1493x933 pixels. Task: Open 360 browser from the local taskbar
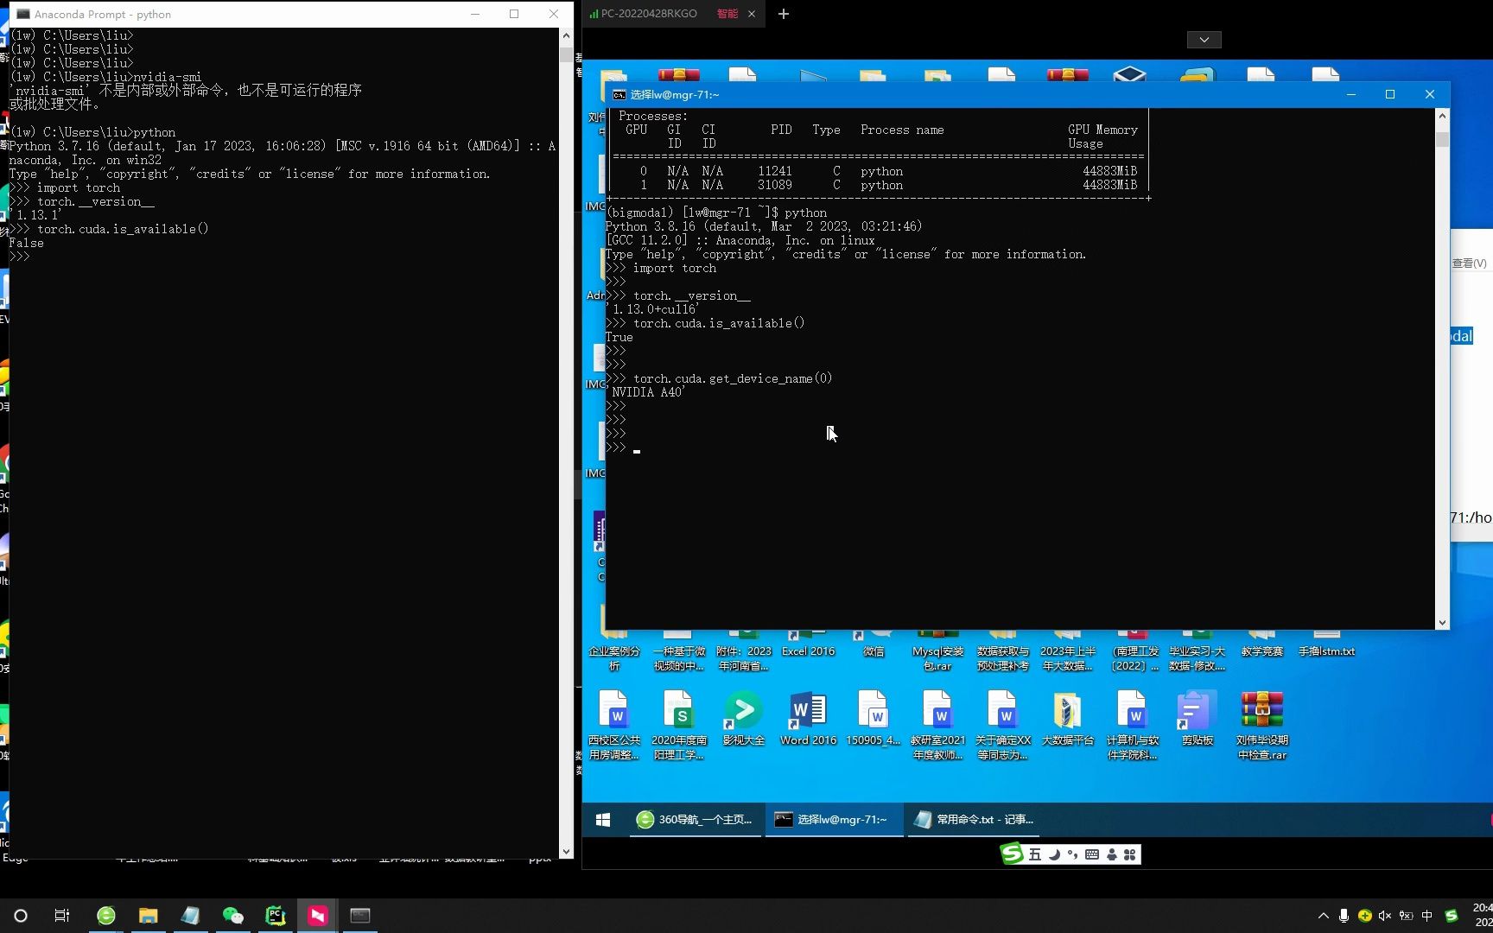click(106, 916)
